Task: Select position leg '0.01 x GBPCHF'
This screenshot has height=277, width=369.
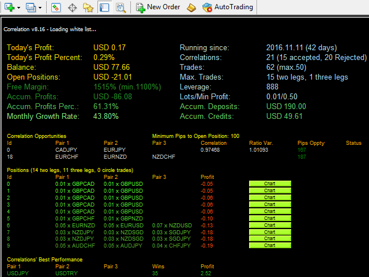Action: click(x=75, y=219)
